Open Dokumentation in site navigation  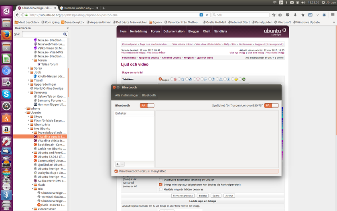174,31
